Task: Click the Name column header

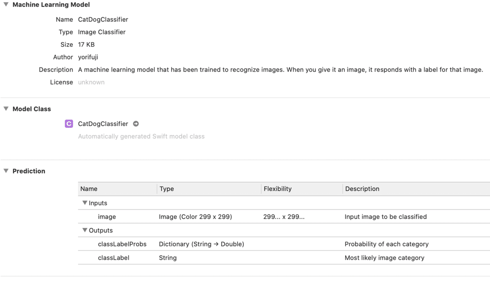Action: click(89, 189)
